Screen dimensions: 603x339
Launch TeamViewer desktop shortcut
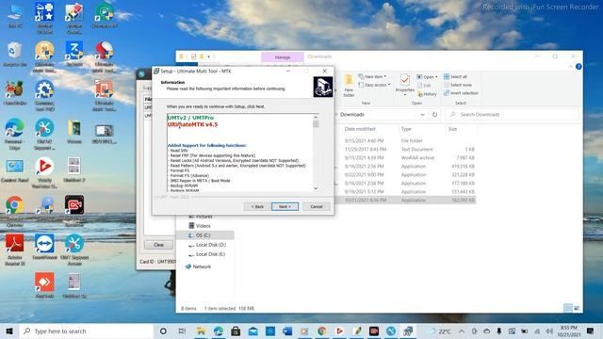(x=44, y=248)
